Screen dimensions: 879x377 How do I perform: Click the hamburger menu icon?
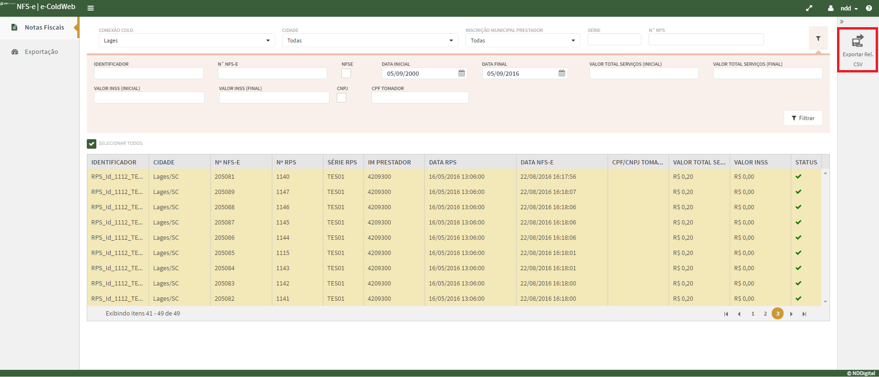(x=91, y=8)
